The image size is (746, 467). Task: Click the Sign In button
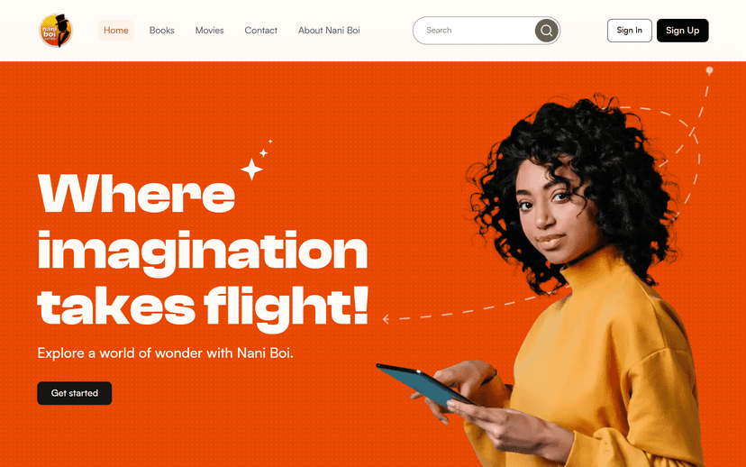click(x=630, y=31)
